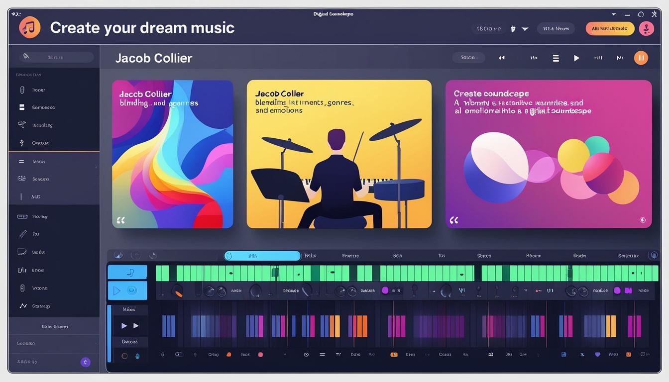Open the small pill dropdown left of rewind
This screenshot has width=669, height=382.
click(x=468, y=57)
